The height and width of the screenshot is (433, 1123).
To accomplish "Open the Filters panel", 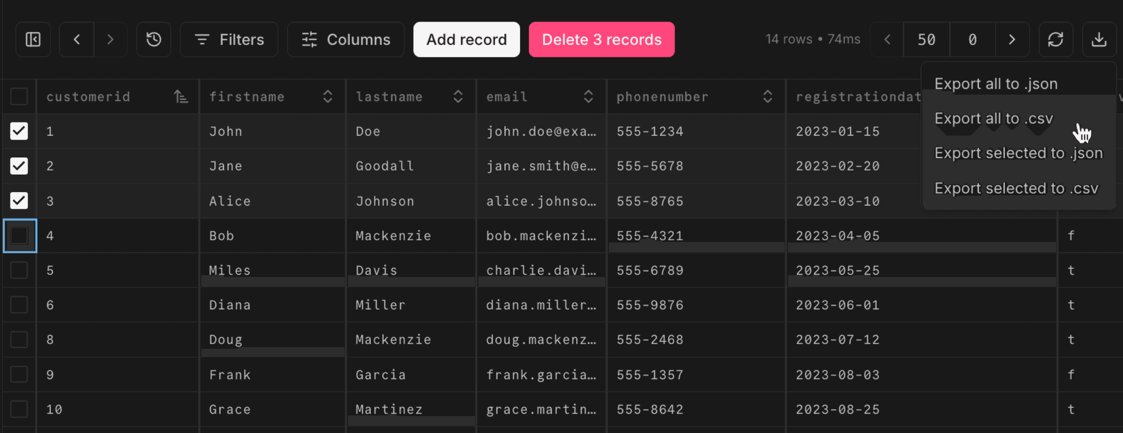I will click(x=229, y=39).
